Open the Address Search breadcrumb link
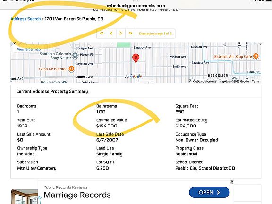Screen dimensions: 272x204 coord(25,19)
